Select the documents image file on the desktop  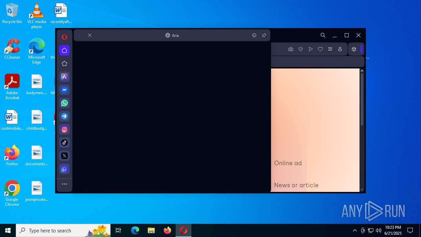point(37,156)
